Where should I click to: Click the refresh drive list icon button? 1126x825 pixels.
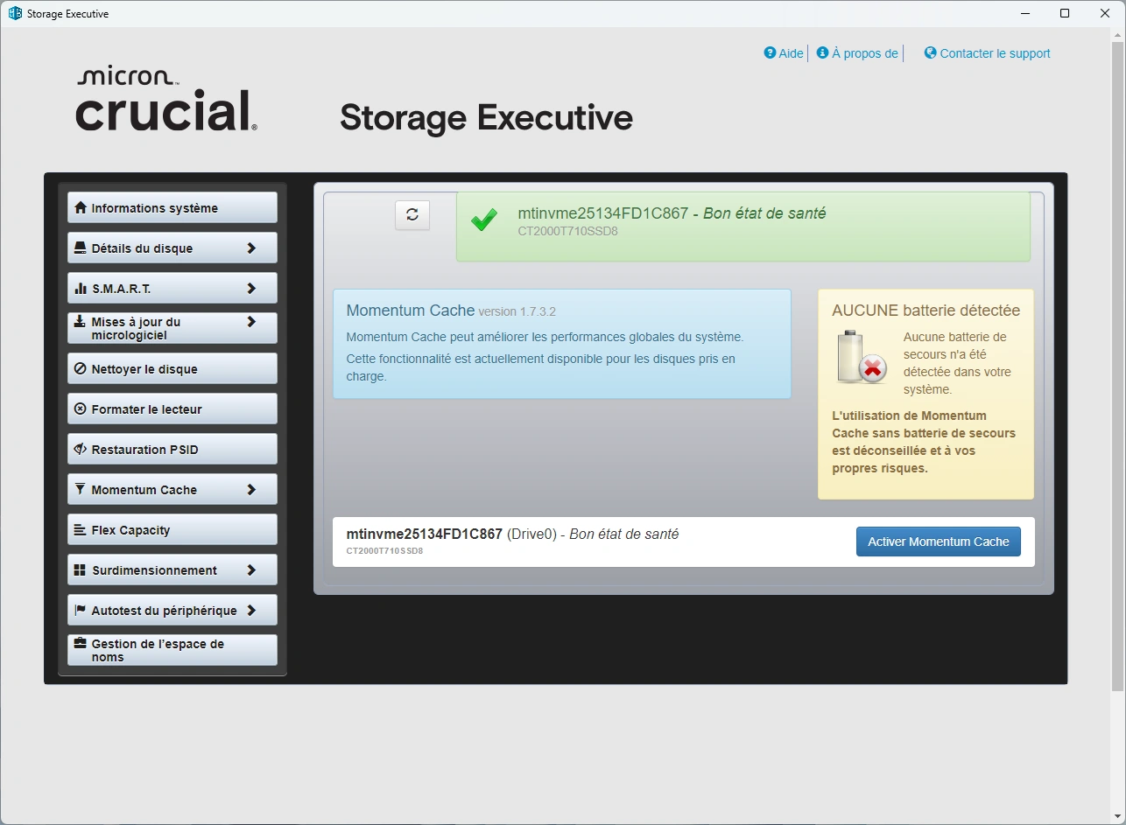412,214
